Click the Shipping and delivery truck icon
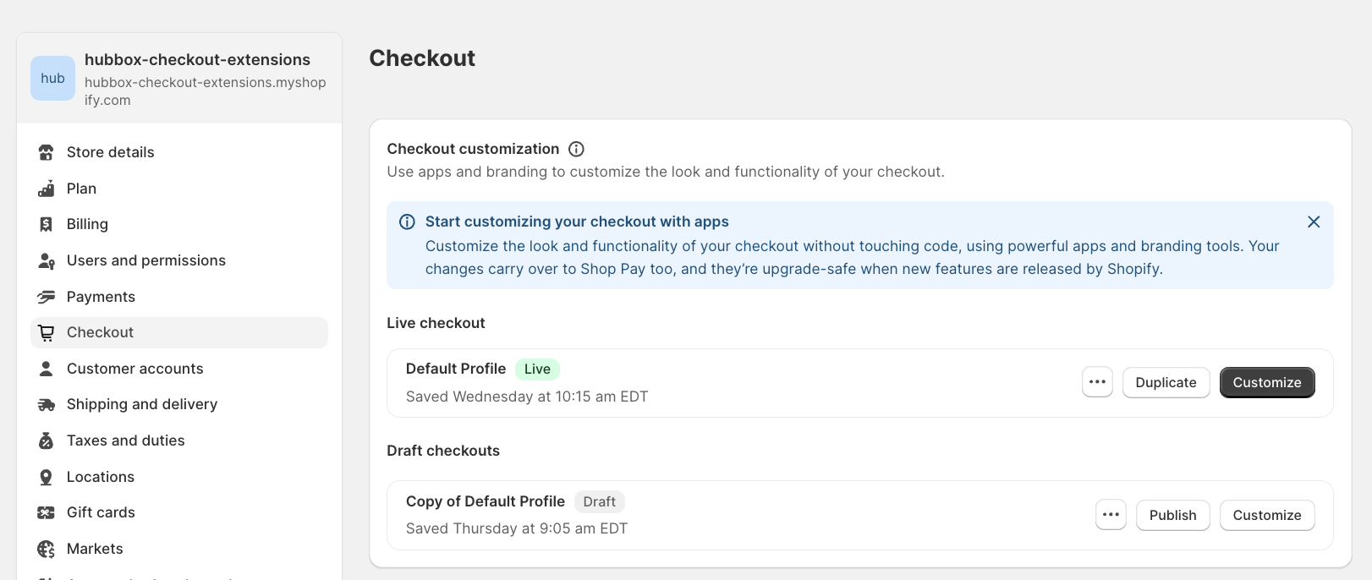Screen dimensions: 1372x580 (x=47, y=405)
